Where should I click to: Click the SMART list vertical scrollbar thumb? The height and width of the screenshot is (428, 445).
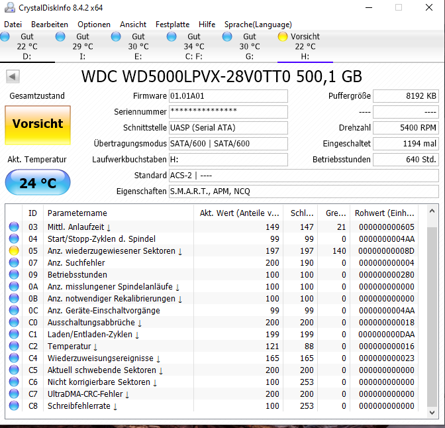pyautogui.click(x=432, y=317)
